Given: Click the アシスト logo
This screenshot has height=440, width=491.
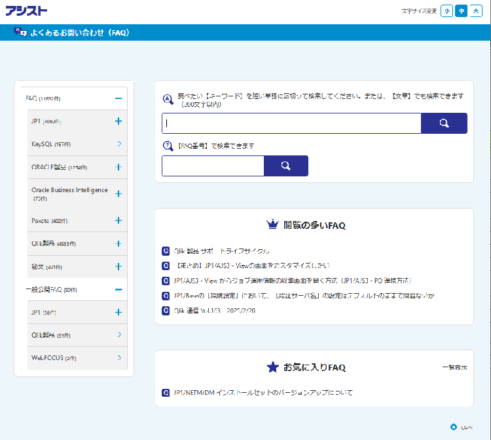Looking at the screenshot, I should click(26, 10).
